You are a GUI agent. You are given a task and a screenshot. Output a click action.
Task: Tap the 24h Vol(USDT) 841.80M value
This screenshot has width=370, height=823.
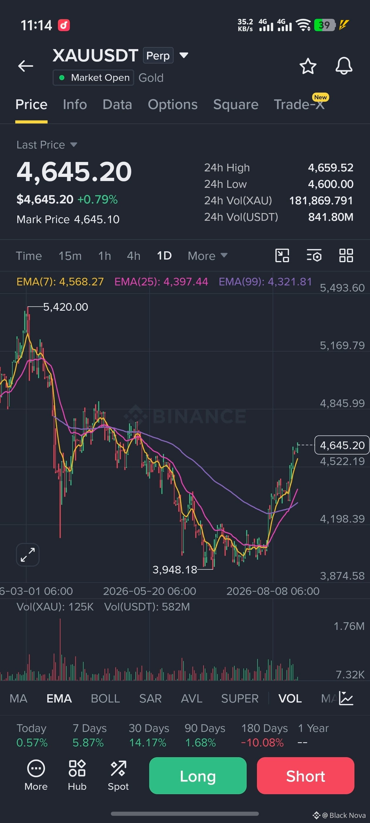[x=331, y=217]
